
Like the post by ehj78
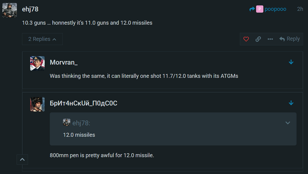click(246, 39)
